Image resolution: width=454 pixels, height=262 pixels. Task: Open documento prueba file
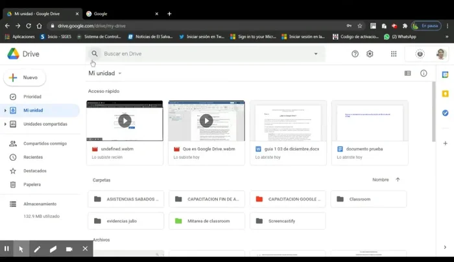[x=370, y=133]
